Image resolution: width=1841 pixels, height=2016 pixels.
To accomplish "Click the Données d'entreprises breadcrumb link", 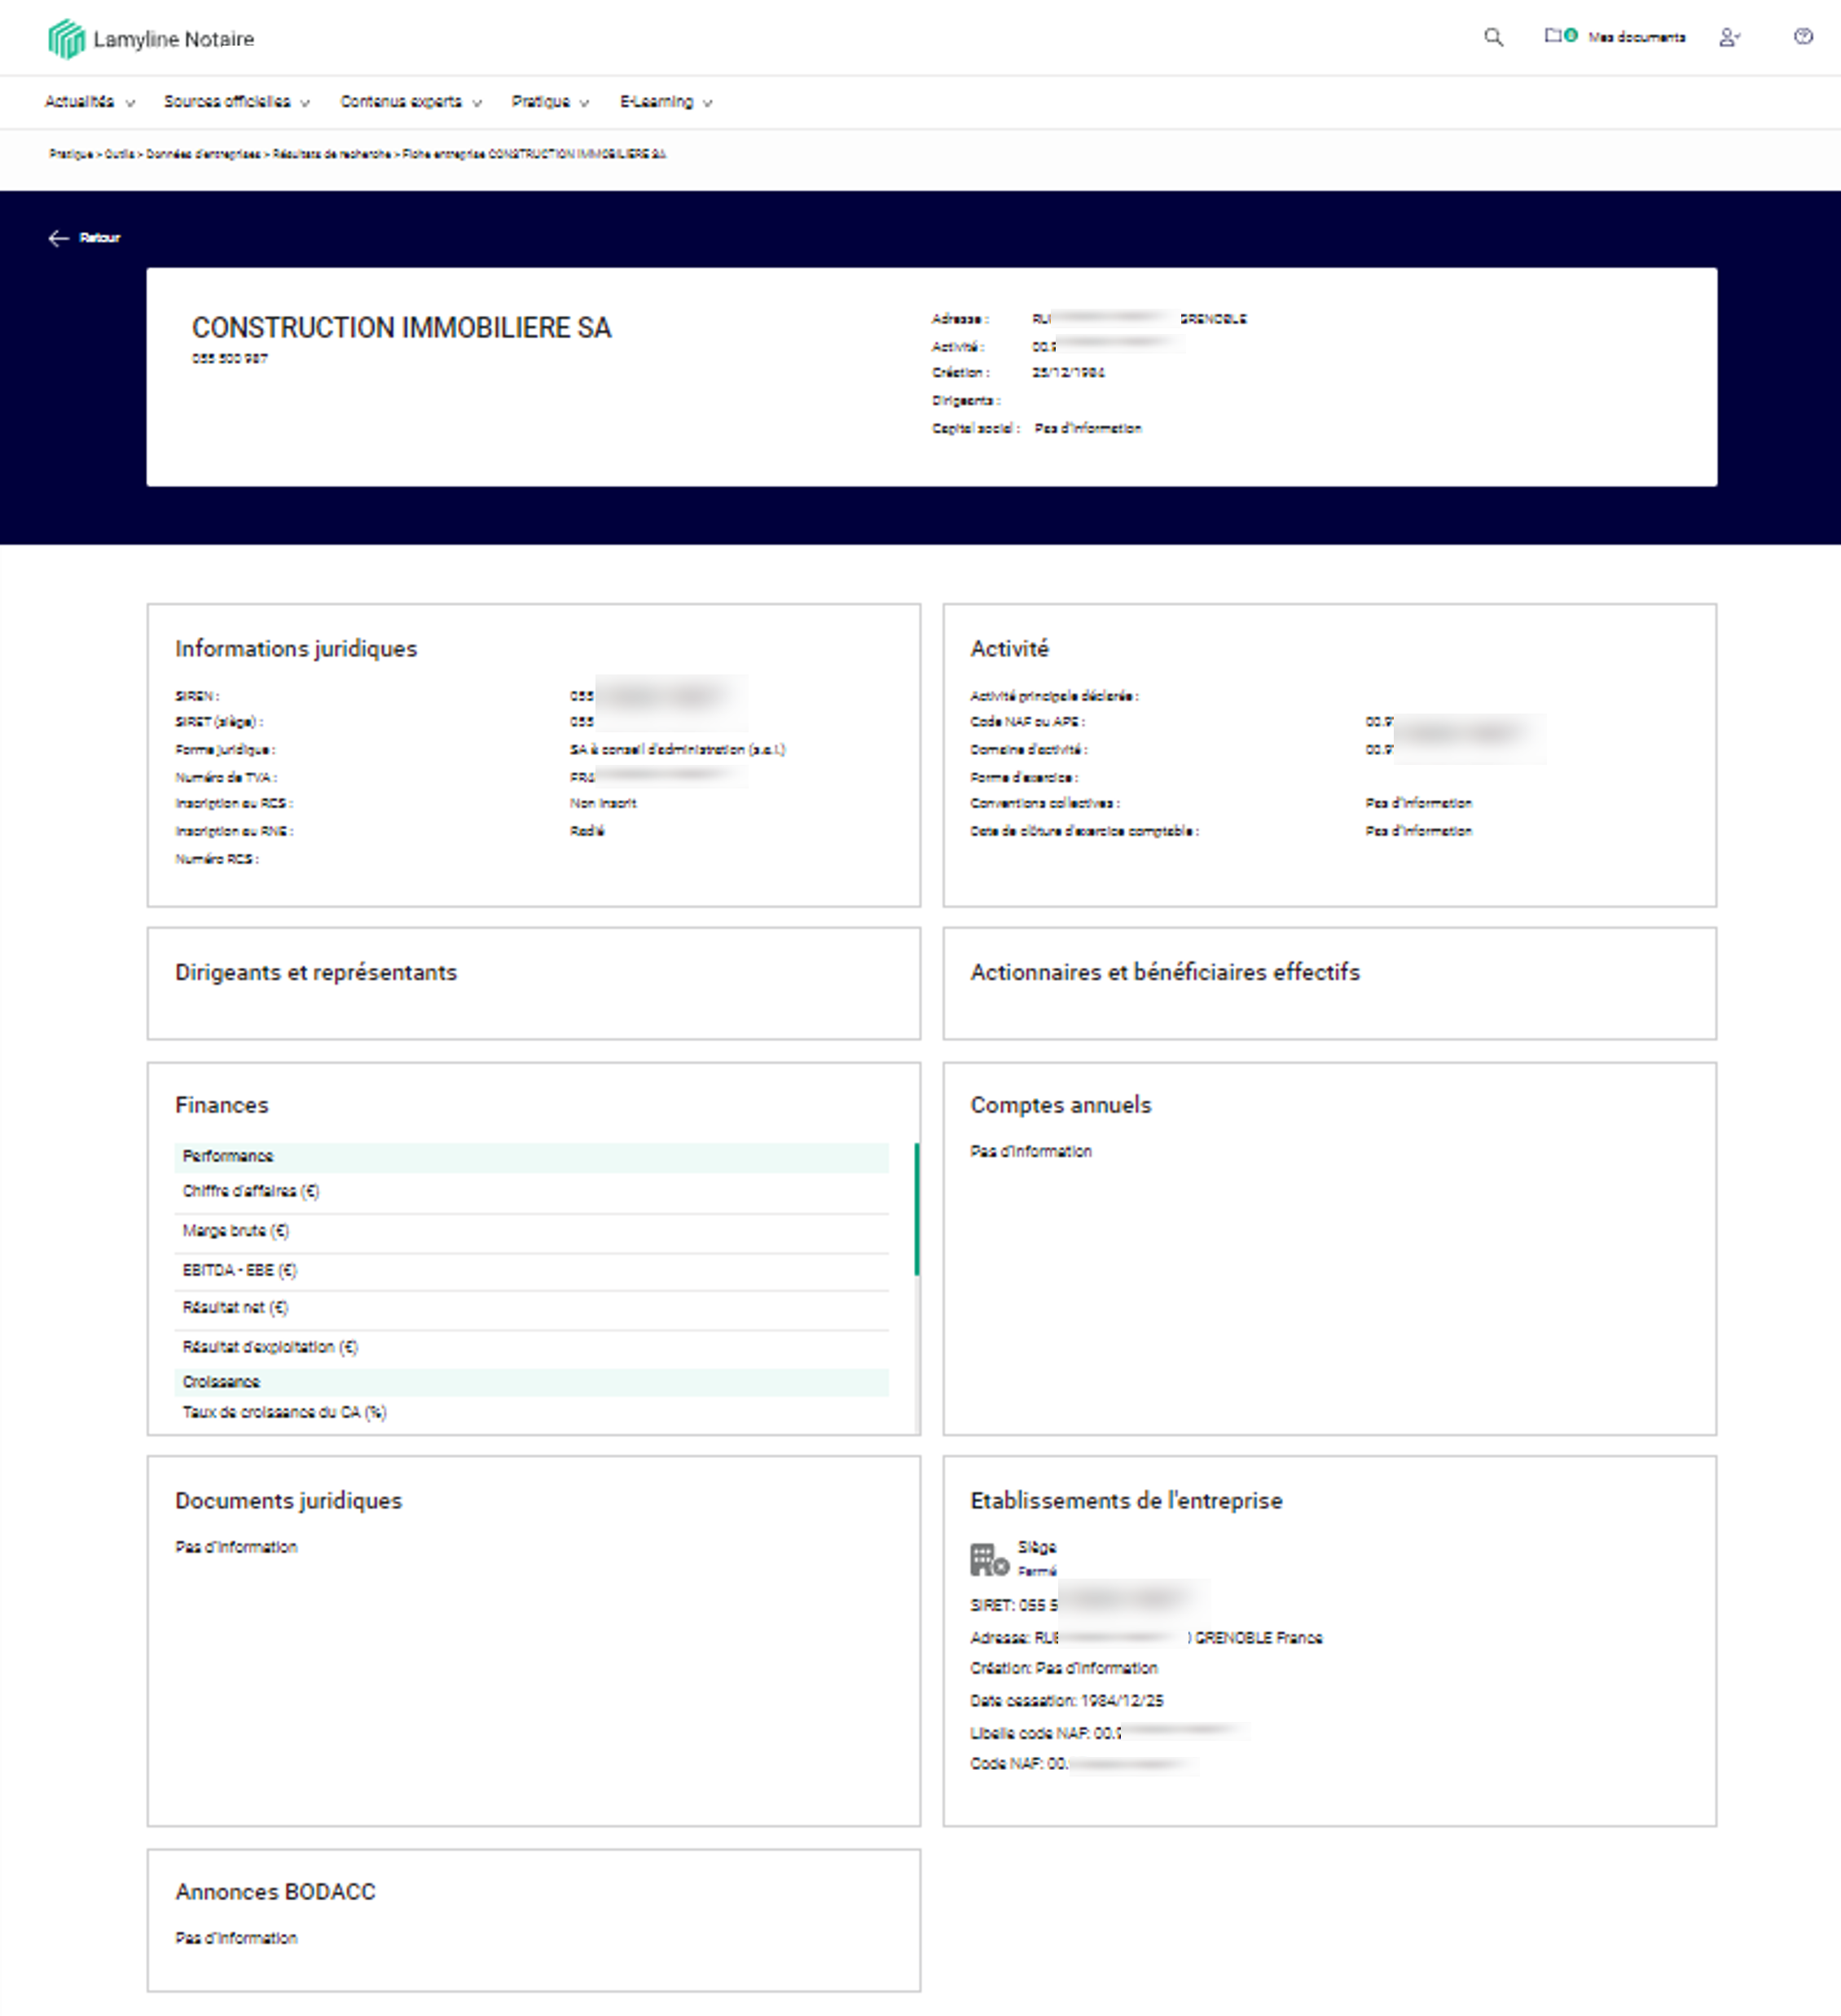I will [x=203, y=154].
